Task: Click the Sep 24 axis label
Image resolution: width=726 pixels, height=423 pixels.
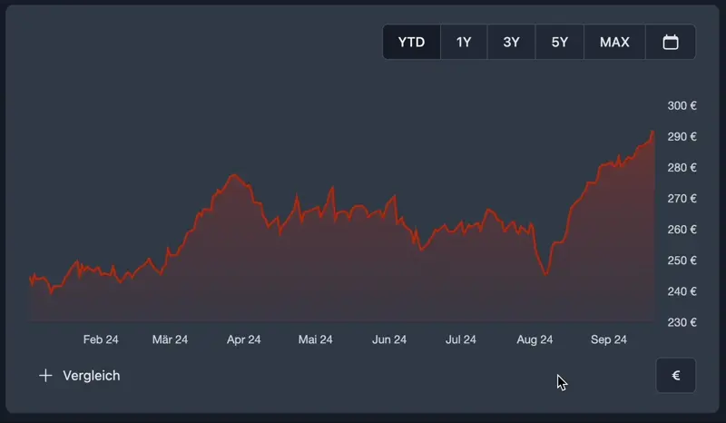Action: [x=609, y=340]
